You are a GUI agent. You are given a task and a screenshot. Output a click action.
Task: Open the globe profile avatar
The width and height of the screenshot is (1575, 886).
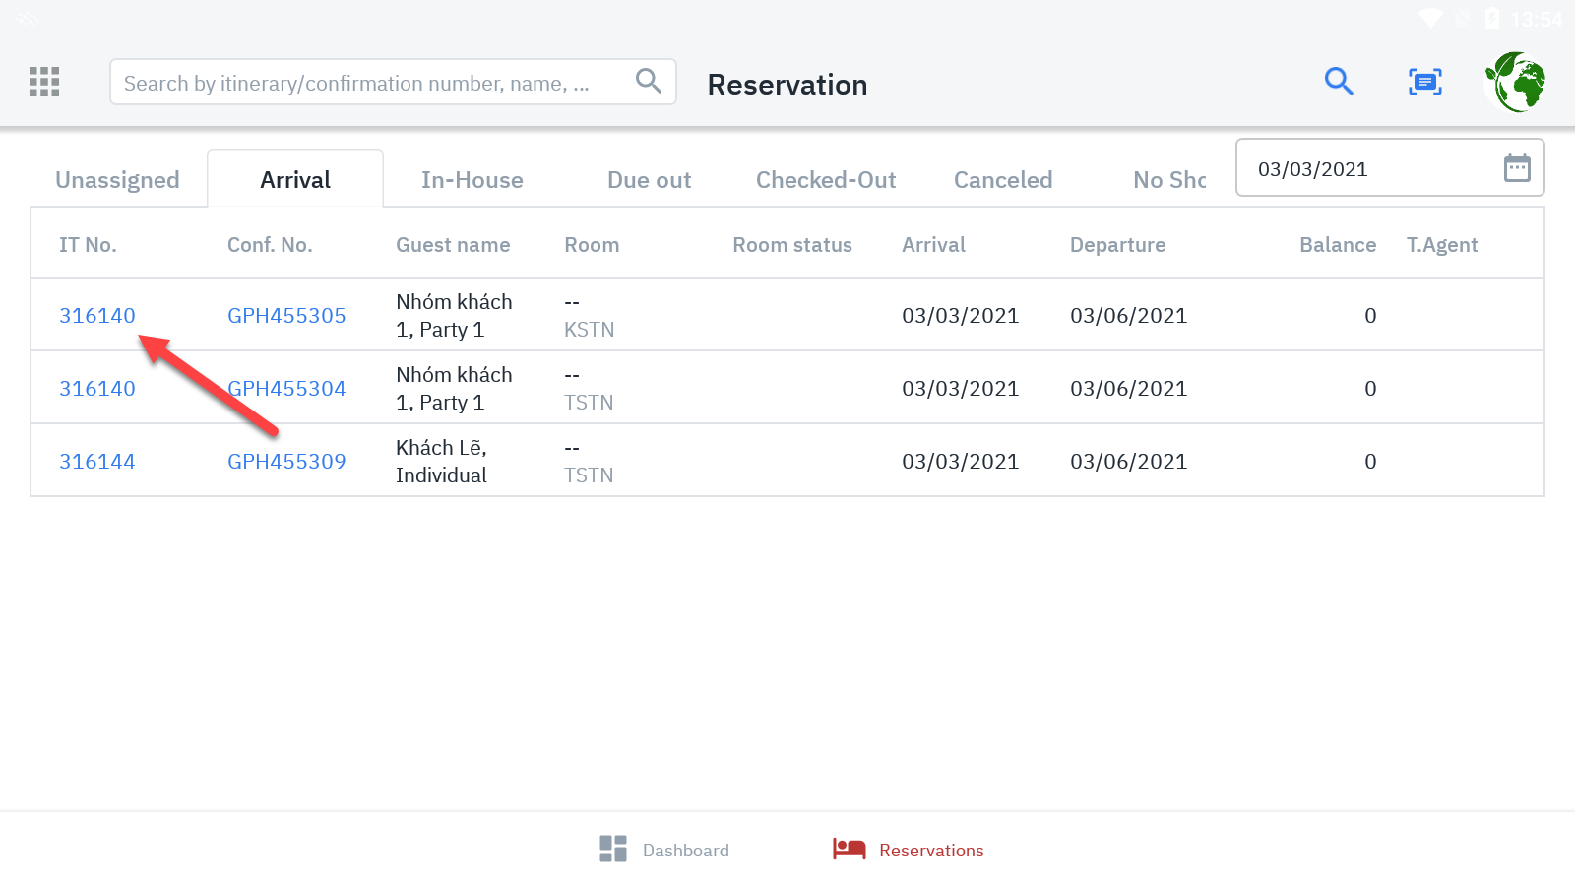[x=1516, y=82]
